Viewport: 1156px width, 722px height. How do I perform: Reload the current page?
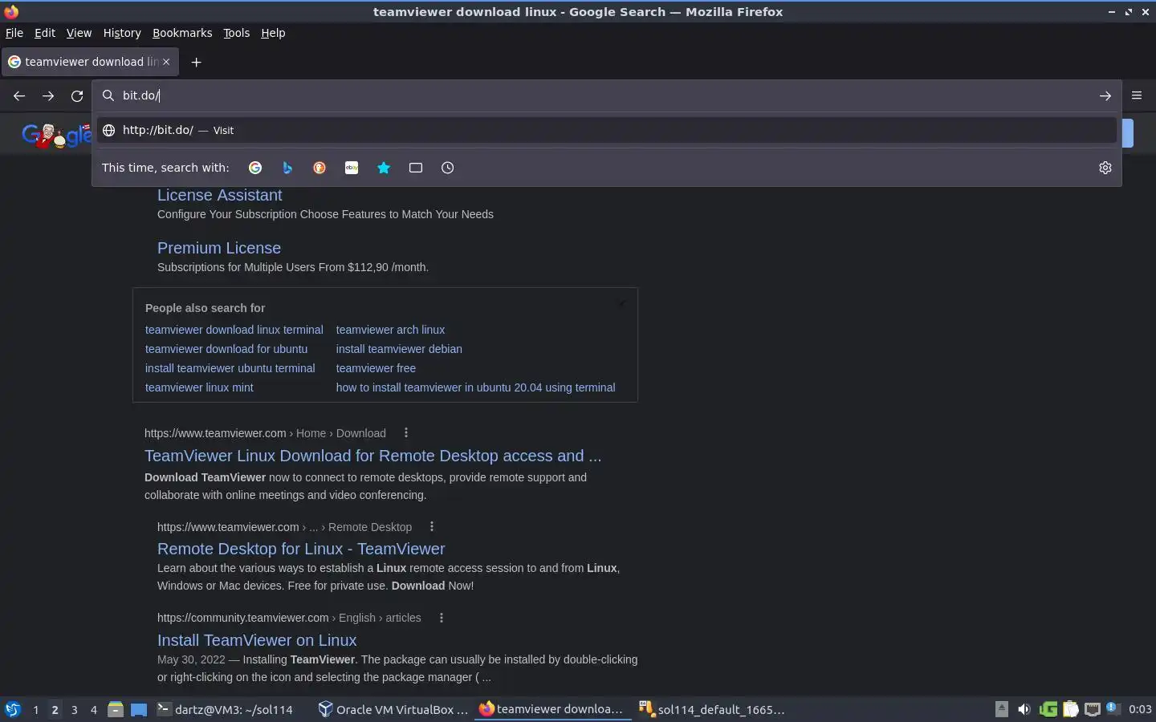point(77,95)
